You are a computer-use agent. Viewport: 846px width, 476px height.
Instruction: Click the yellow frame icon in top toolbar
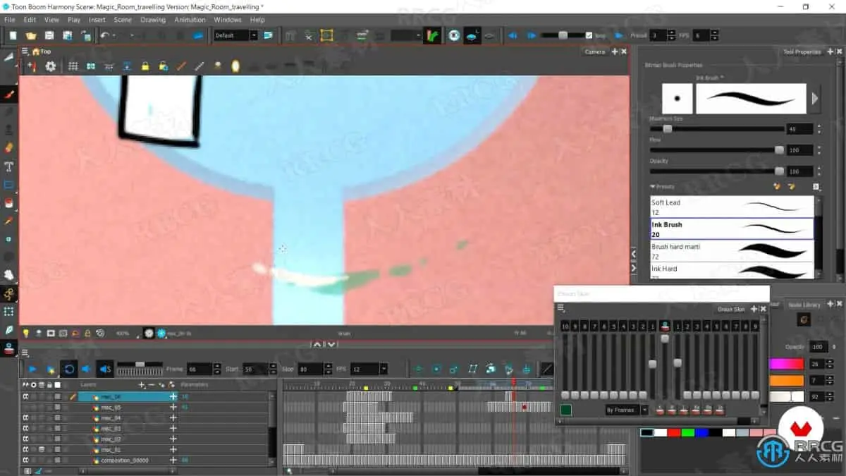coord(327,35)
